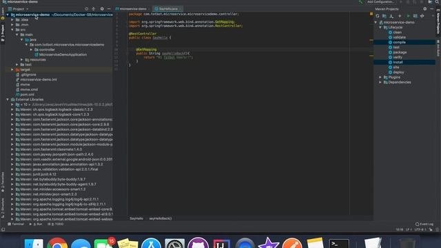Screen dimensions: 441x248
Task: Open Maven Projects panel gear settings
Action: click(425, 9)
